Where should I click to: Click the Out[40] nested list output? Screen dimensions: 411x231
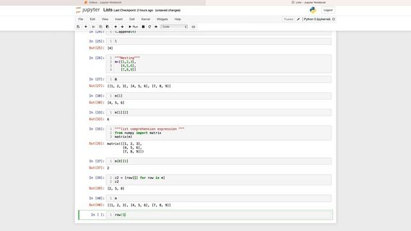[139, 205]
